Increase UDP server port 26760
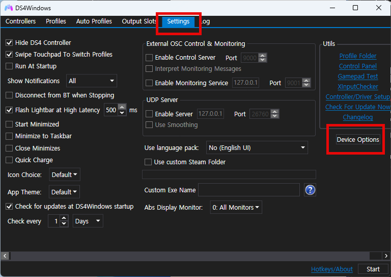Viewport: 391px width, 277px height. (x=275, y=112)
